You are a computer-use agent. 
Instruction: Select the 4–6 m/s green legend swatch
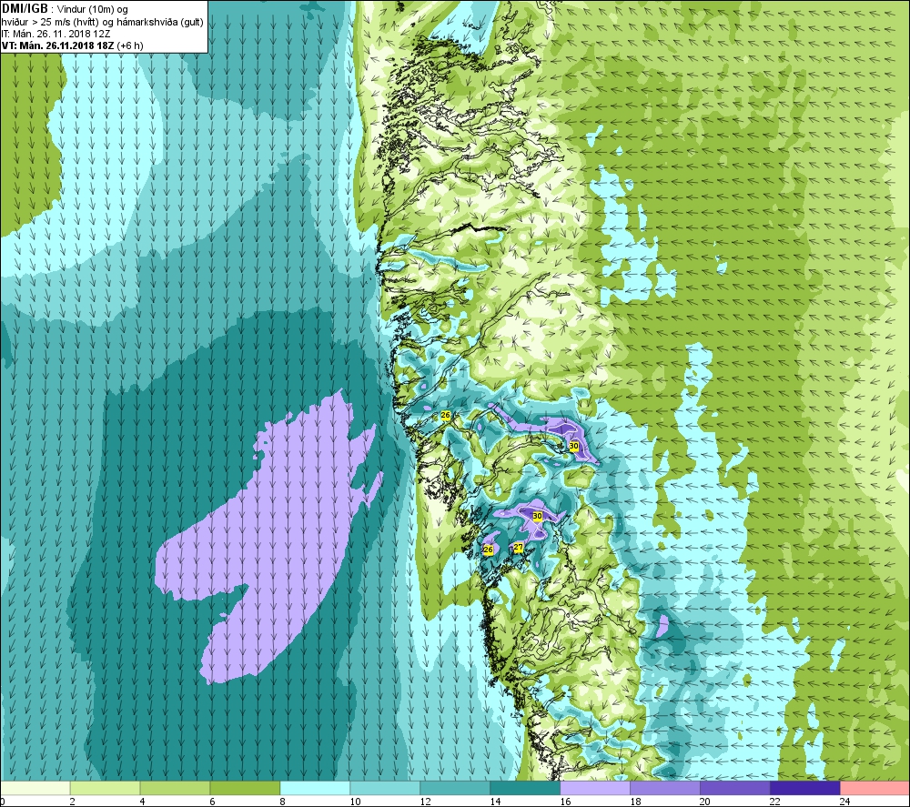pos(175,788)
